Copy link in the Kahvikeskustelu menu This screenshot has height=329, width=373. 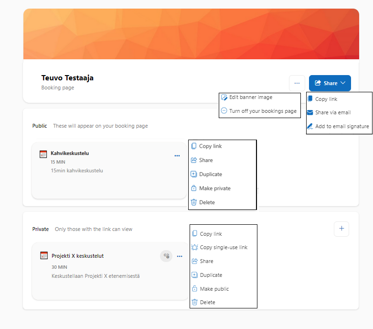click(210, 146)
